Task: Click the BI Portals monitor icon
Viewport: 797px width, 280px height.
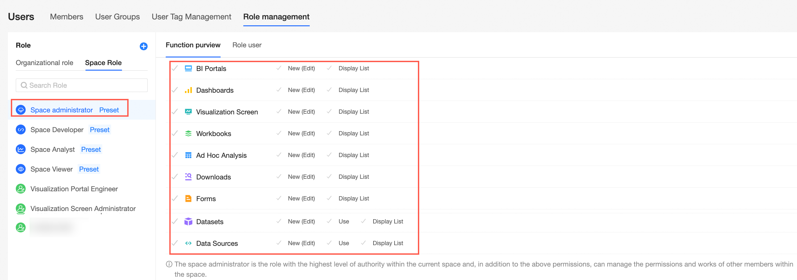Action: point(188,68)
